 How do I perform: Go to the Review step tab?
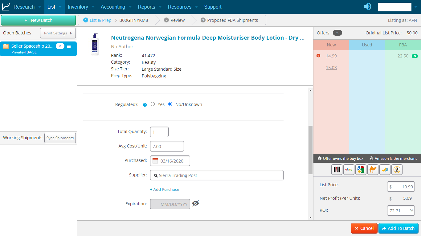click(x=174, y=20)
